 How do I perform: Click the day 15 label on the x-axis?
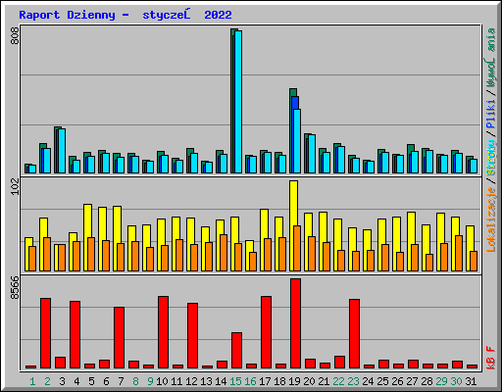click(235, 381)
